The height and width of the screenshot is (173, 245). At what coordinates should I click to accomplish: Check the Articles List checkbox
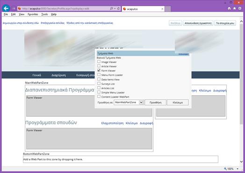pyautogui.click(x=99, y=88)
